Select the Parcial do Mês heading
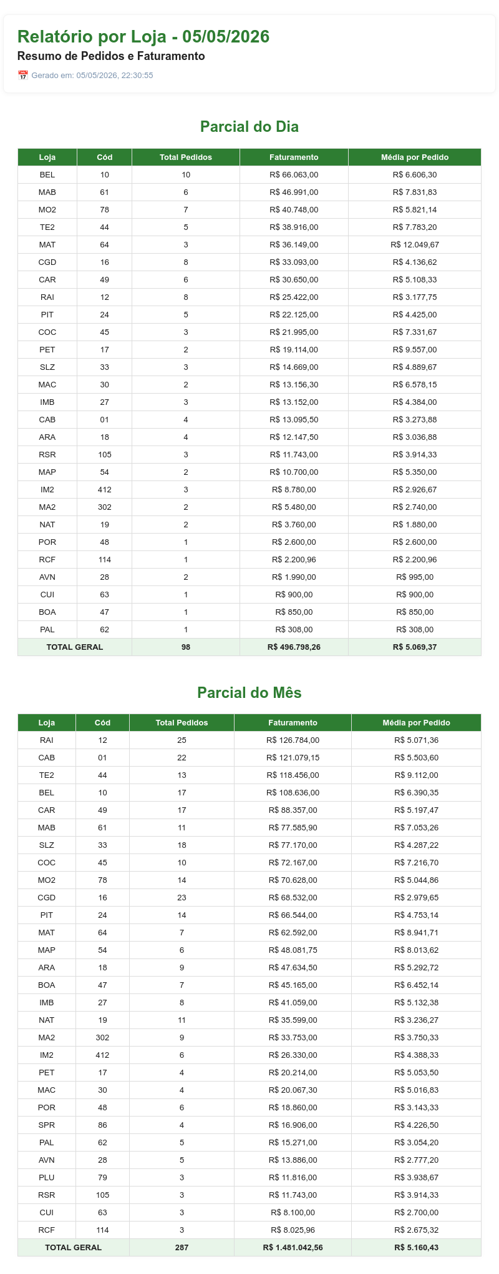The image size is (499, 1274). pos(249,692)
